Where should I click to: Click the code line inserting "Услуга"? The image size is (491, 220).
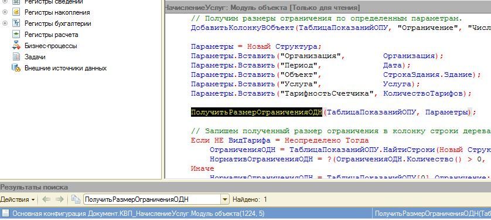point(305,84)
